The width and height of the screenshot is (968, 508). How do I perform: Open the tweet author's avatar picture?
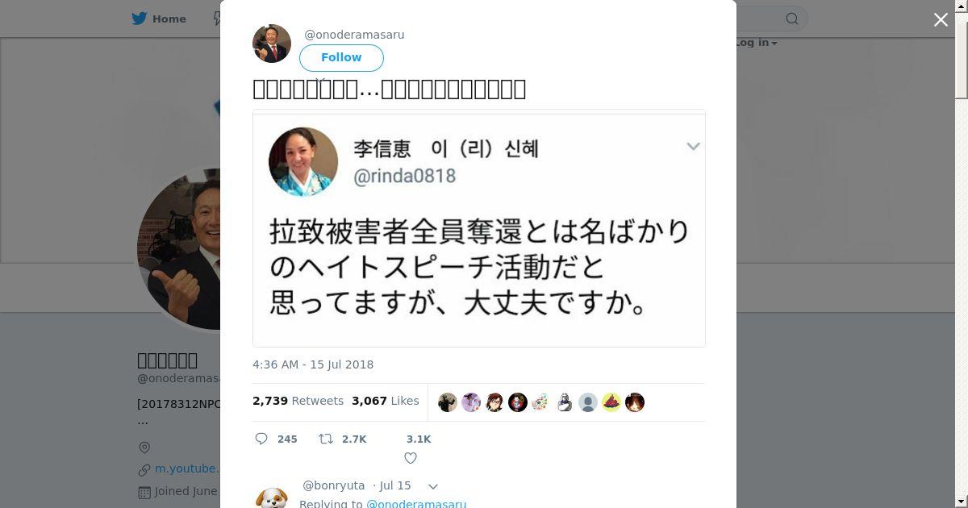coord(272,44)
